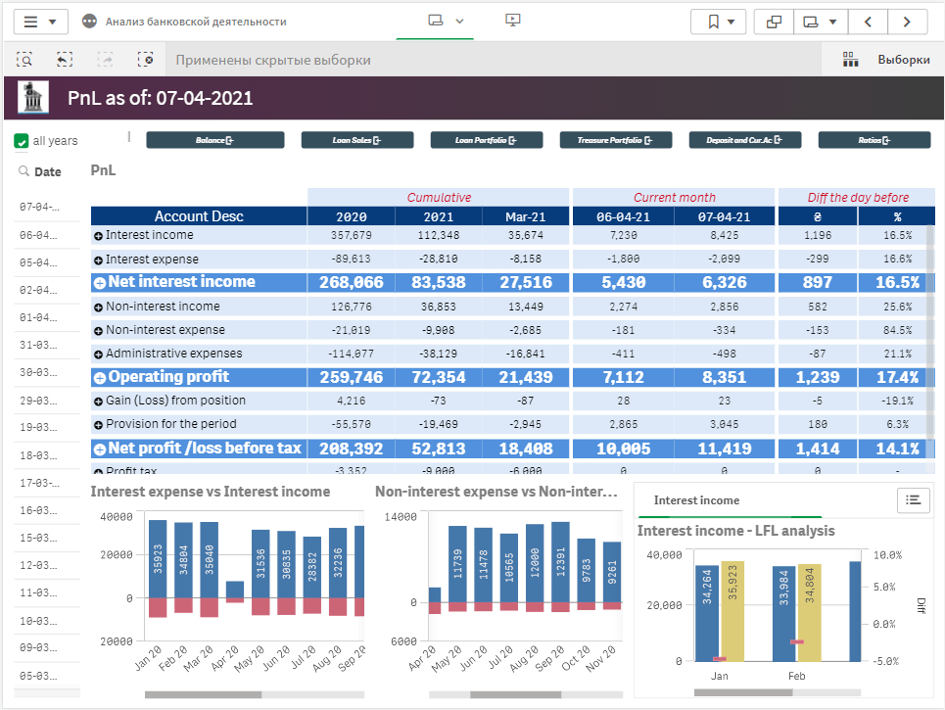The width and height of the screenshot is (945, 710).
Task: Expand the Interest income row
Action: tap(98, 236)
